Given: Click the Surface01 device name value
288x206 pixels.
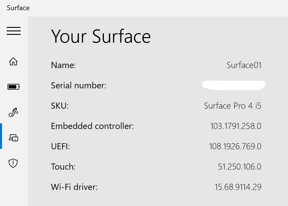Looking at the screenshot, I should pos(244,65).
